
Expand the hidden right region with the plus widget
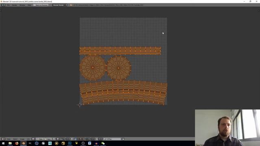click(x=259, y=11)
